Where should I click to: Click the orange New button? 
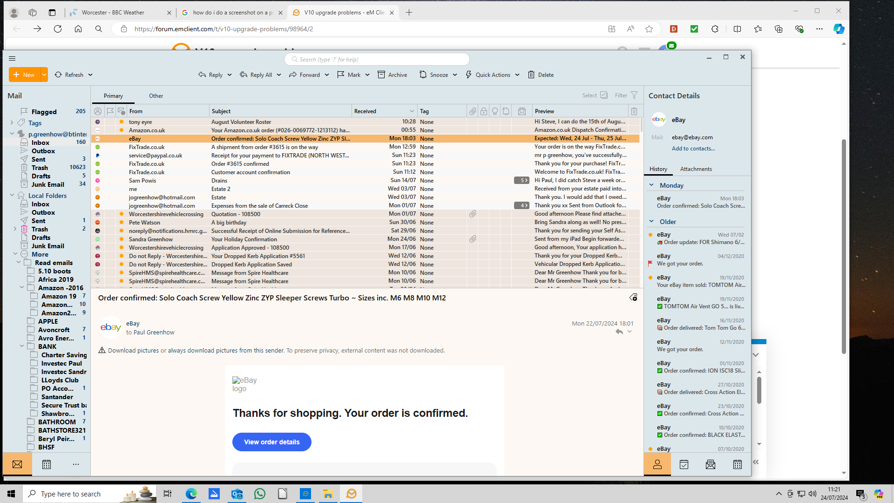tap(25, 75)
